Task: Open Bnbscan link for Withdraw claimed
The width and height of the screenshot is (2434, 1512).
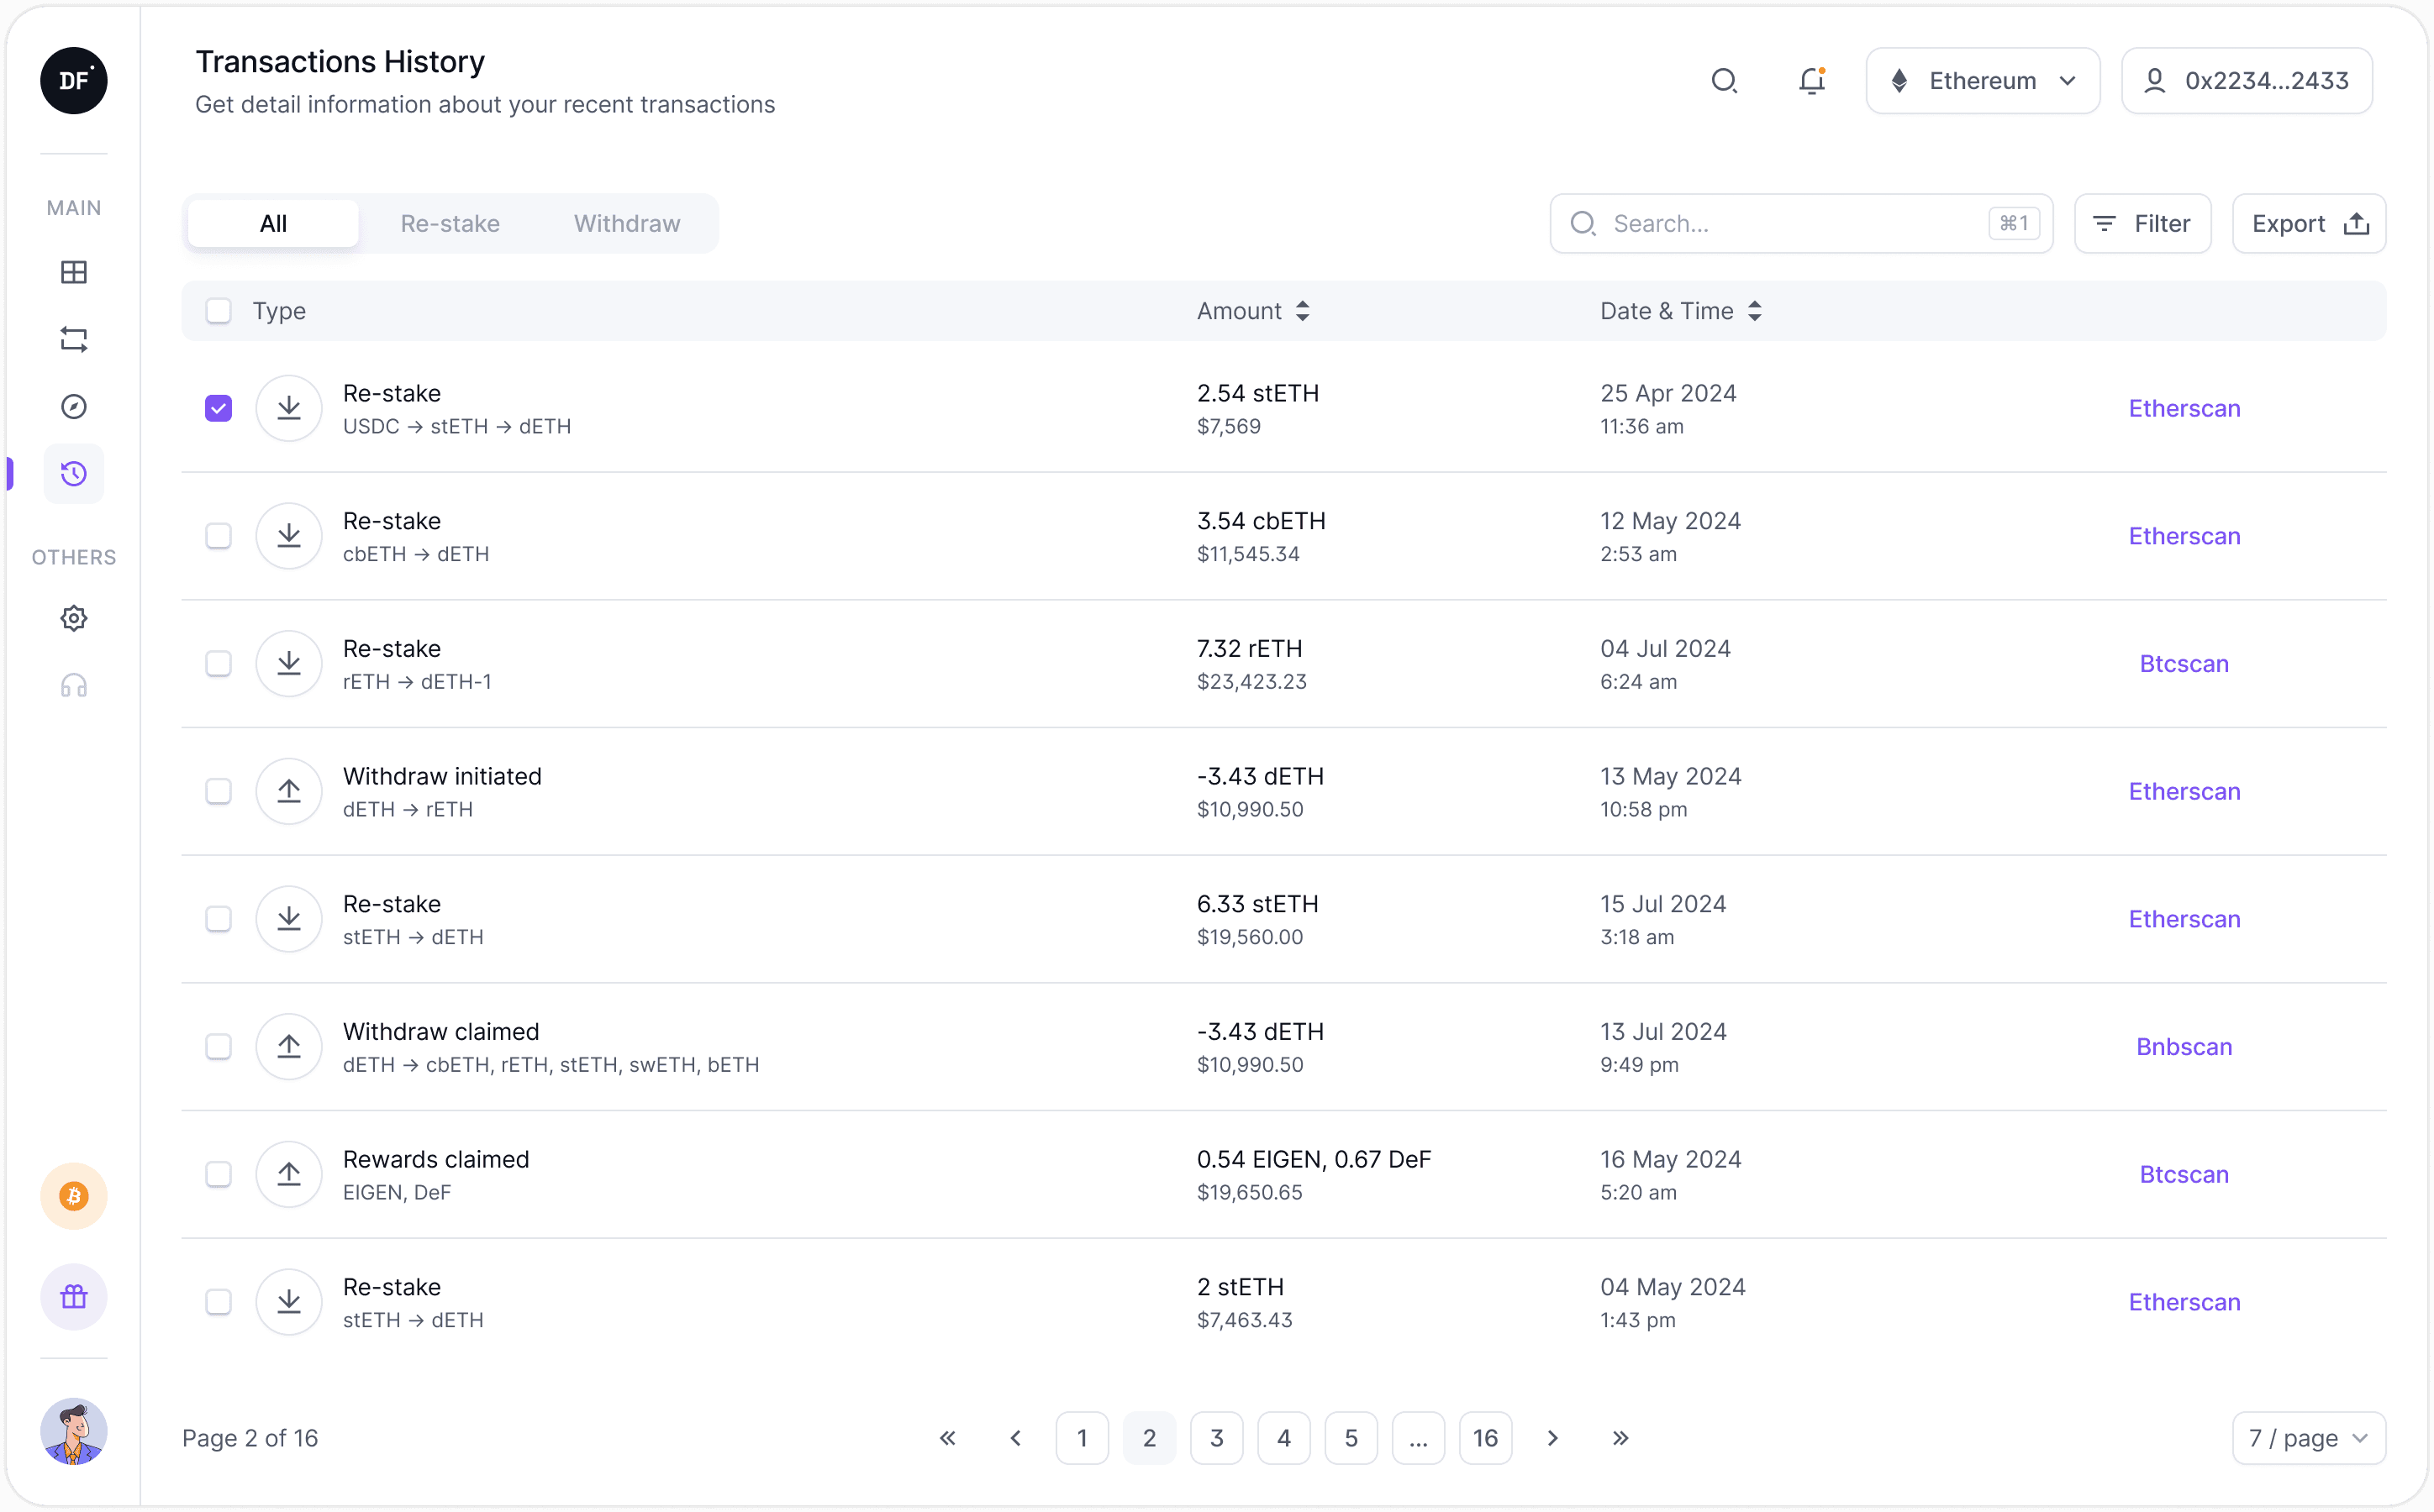Action: click(2183, 1047)
